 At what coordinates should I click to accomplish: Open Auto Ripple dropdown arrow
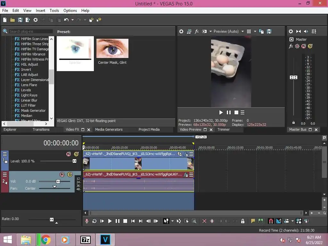(x=292, y=221)
